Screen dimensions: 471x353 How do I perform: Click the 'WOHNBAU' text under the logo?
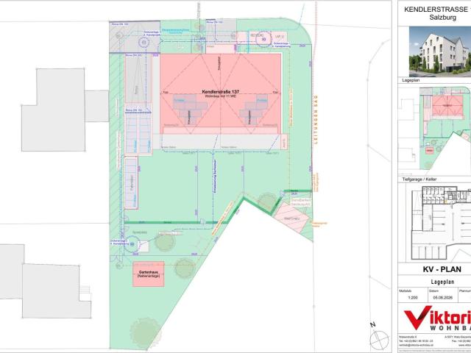[450, 328]
